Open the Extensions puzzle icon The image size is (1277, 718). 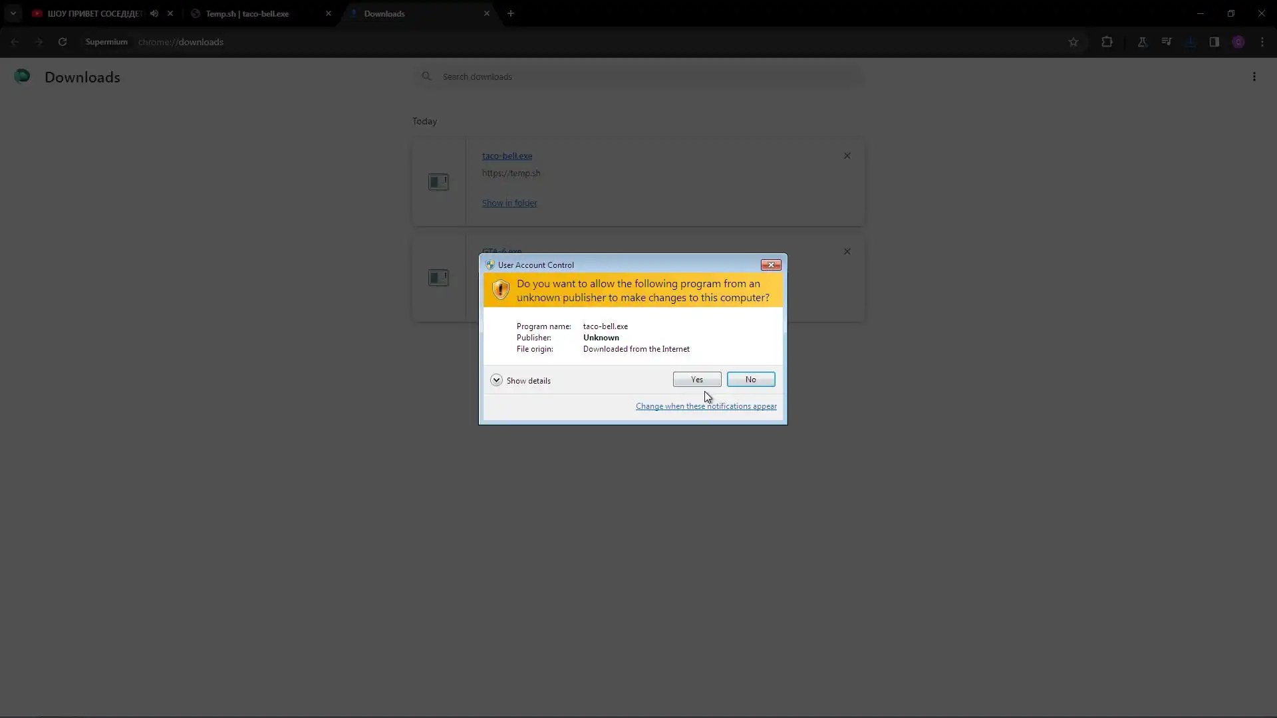tap(1107, 42)
